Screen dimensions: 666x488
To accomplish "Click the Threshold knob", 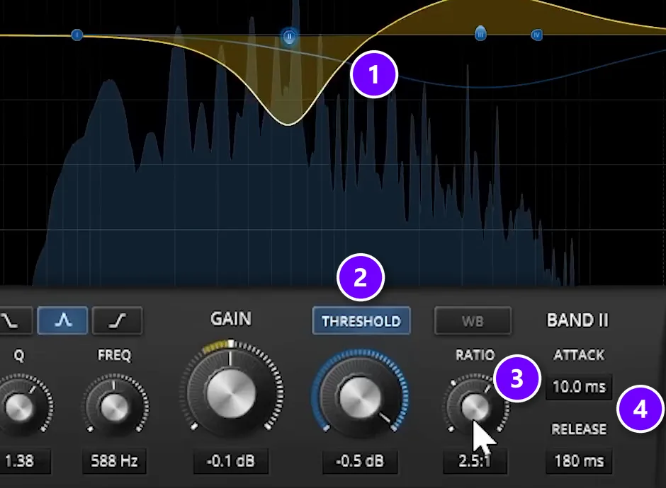I will tap(360, 397).
